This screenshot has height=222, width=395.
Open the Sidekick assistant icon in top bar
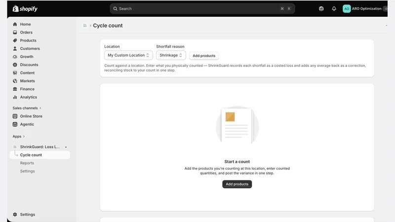(321, 9)
